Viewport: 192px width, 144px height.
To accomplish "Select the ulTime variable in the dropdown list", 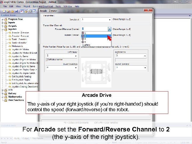I will pyautogui.click(x=96, y=45).
